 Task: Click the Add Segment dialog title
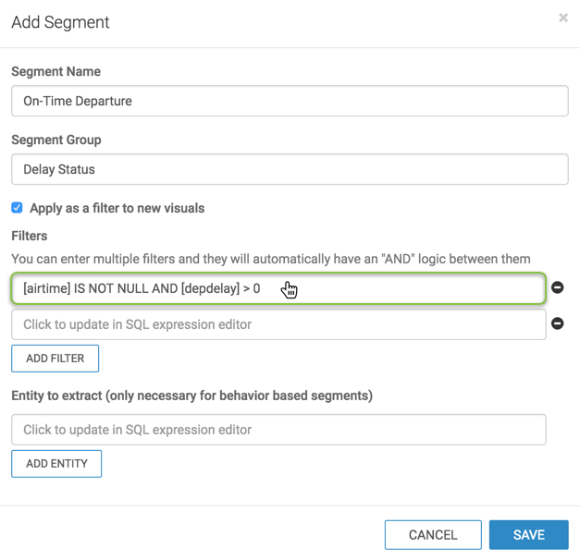(61, 22)
